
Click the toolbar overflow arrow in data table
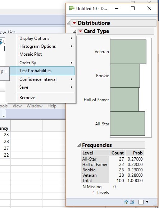tap(4, 116)
